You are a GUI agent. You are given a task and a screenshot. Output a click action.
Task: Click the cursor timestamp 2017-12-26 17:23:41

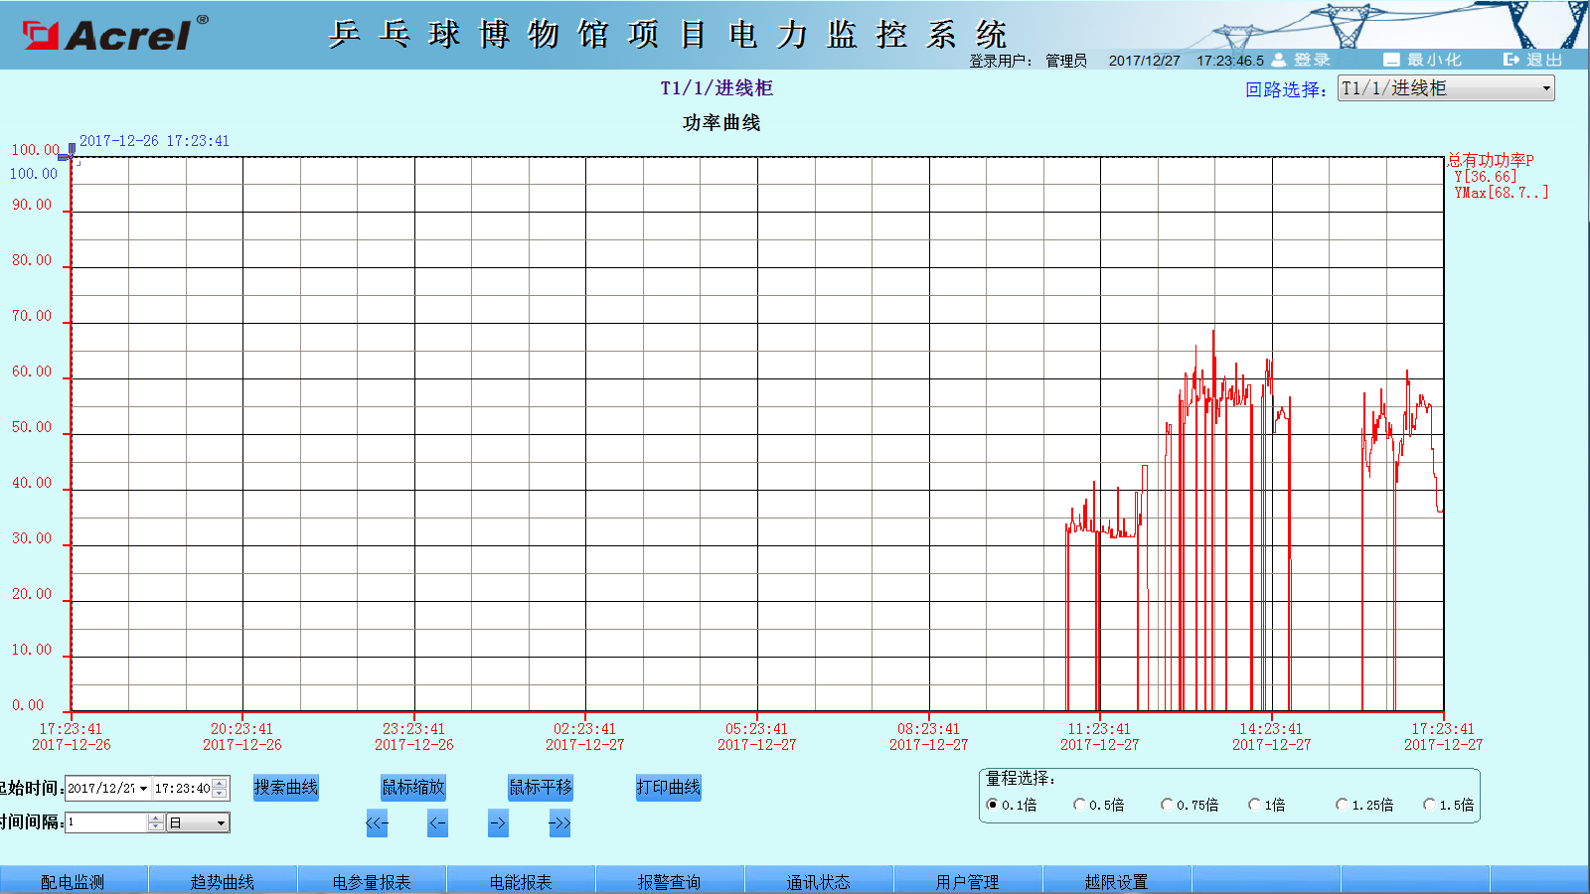tap(154, 141)
